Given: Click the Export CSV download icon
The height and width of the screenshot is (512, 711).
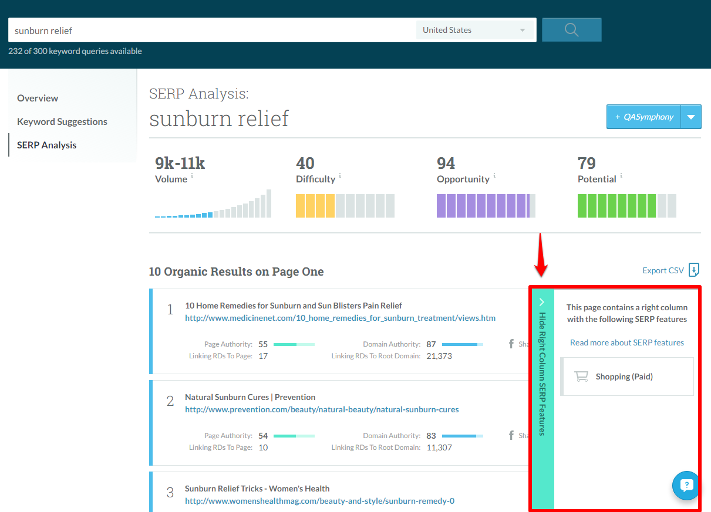Looking at the screenshot, I should (x=693, y=270).
